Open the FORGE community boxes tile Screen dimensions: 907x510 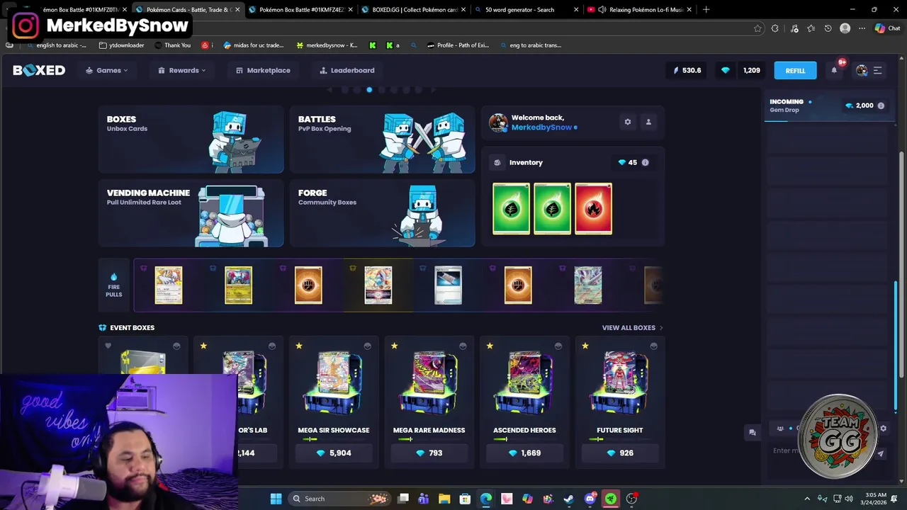(383, 213)
